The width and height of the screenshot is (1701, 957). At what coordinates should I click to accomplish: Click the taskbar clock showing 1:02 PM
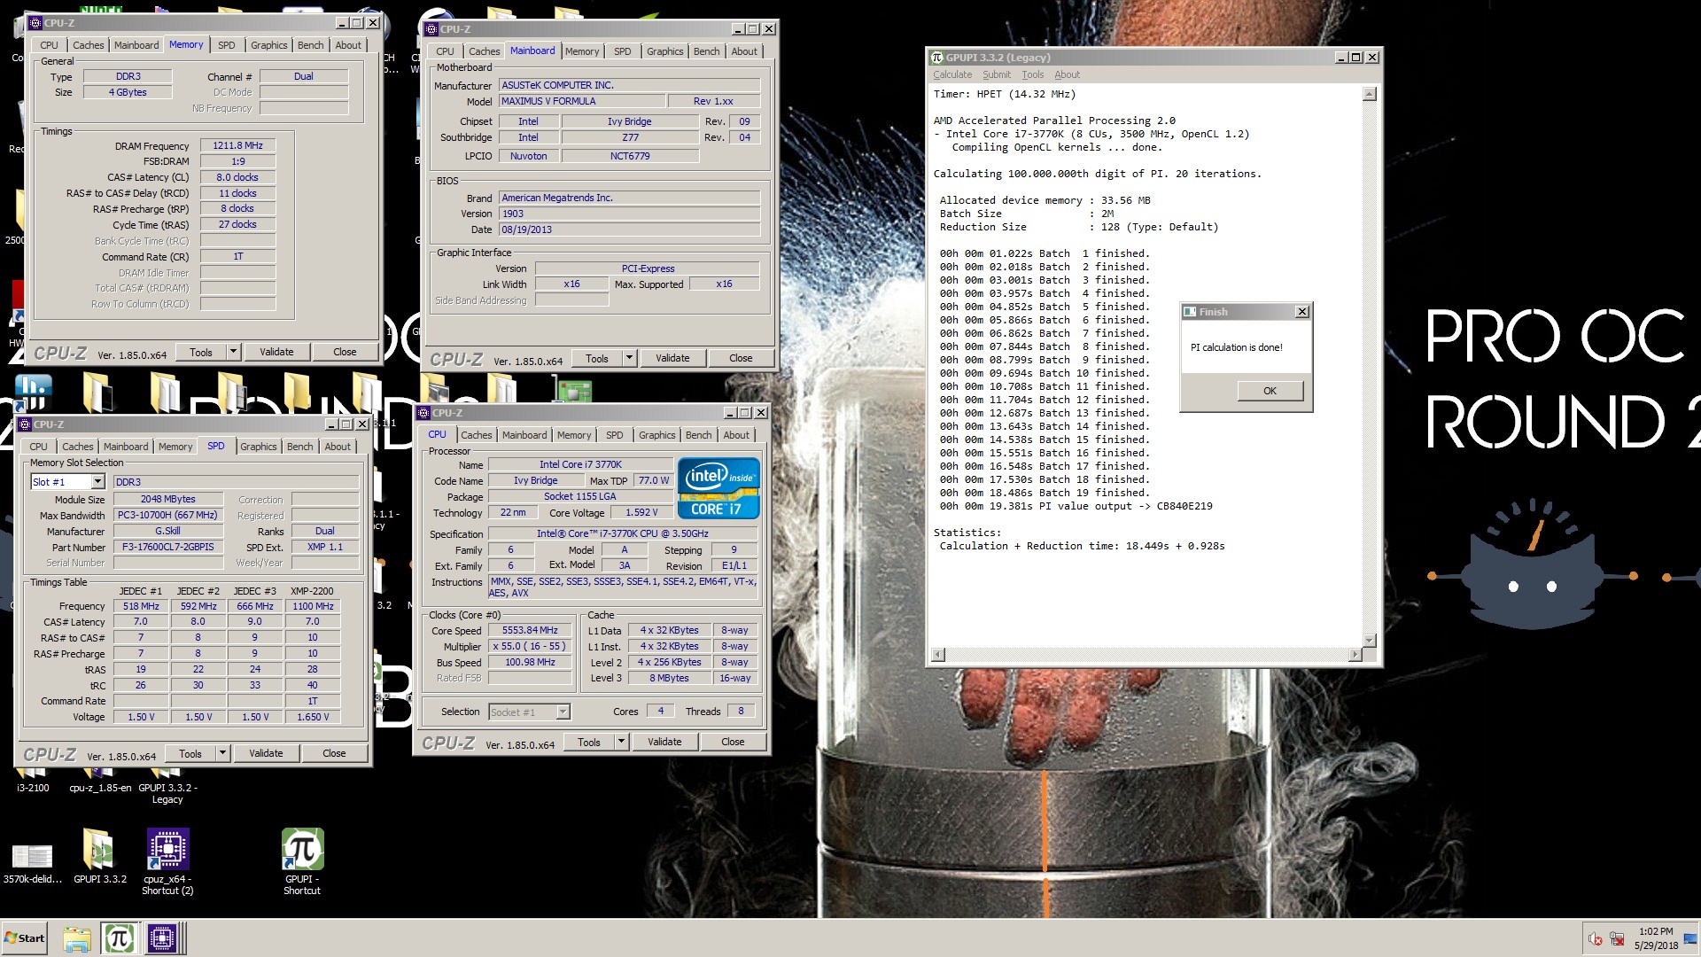click(x=1656, y=938)
